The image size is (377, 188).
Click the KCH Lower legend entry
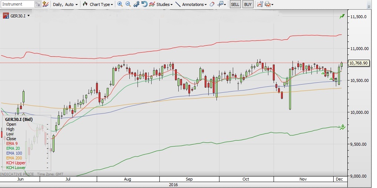(16, 168)
